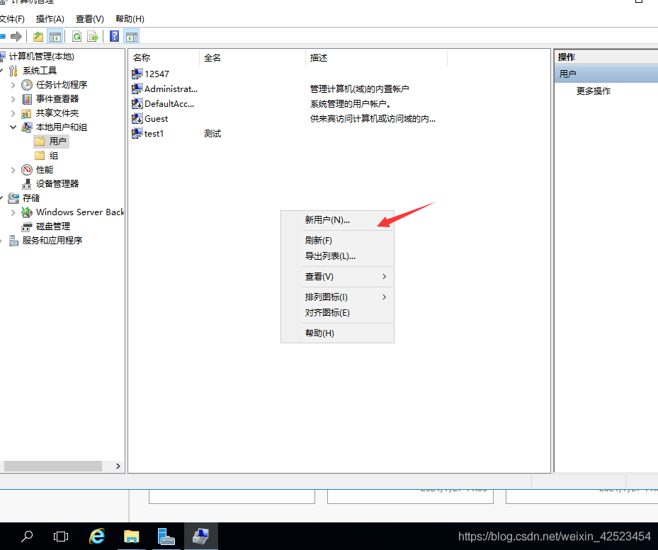Viewport: 658px width, 550px height.
Task: Open Help using the blue question mark icon
Action: 113,36
